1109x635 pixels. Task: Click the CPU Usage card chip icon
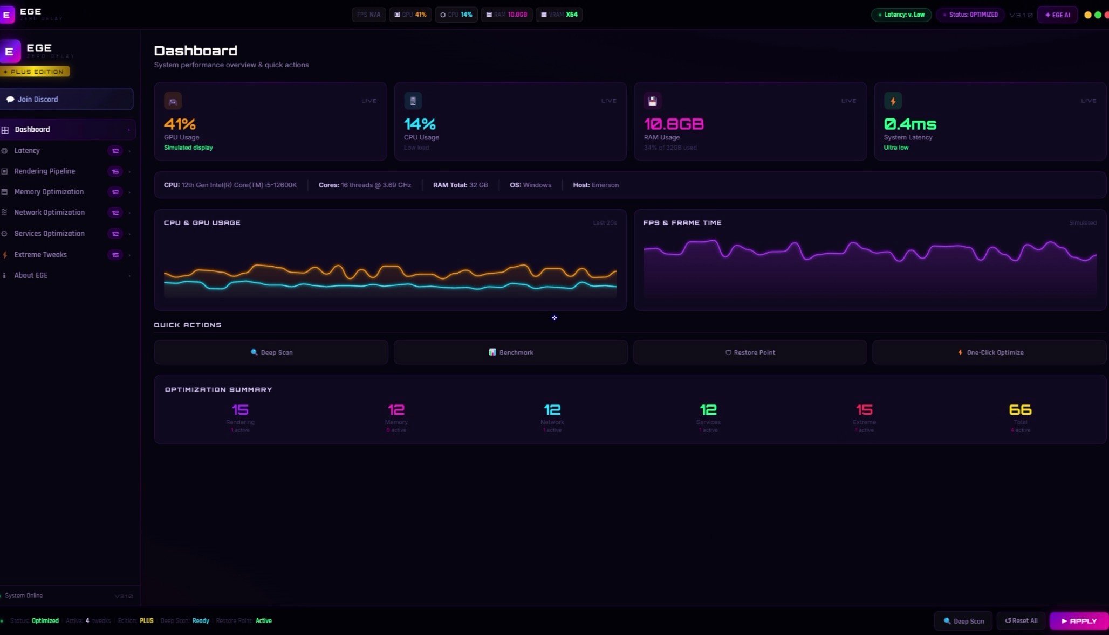click(x=413, y=101)
